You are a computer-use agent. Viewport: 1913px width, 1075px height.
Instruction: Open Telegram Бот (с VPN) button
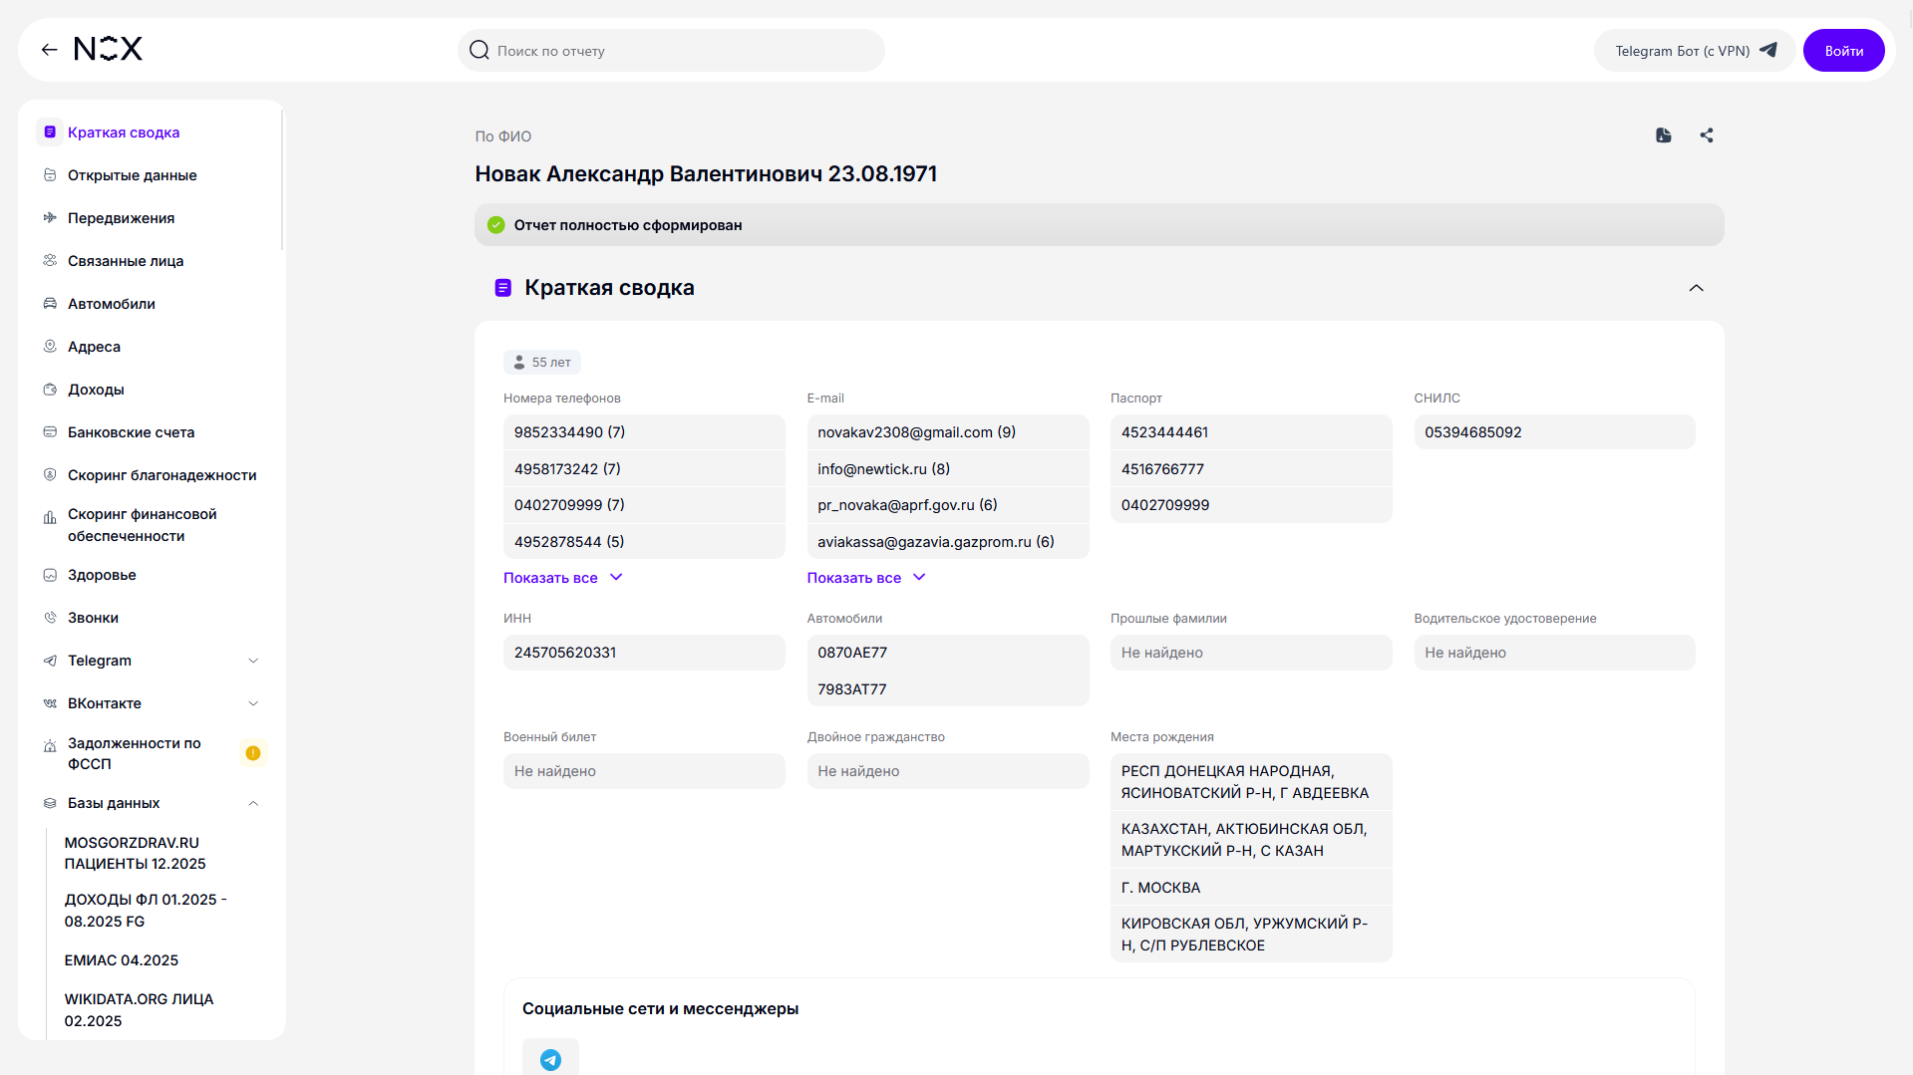point(1695,51)
